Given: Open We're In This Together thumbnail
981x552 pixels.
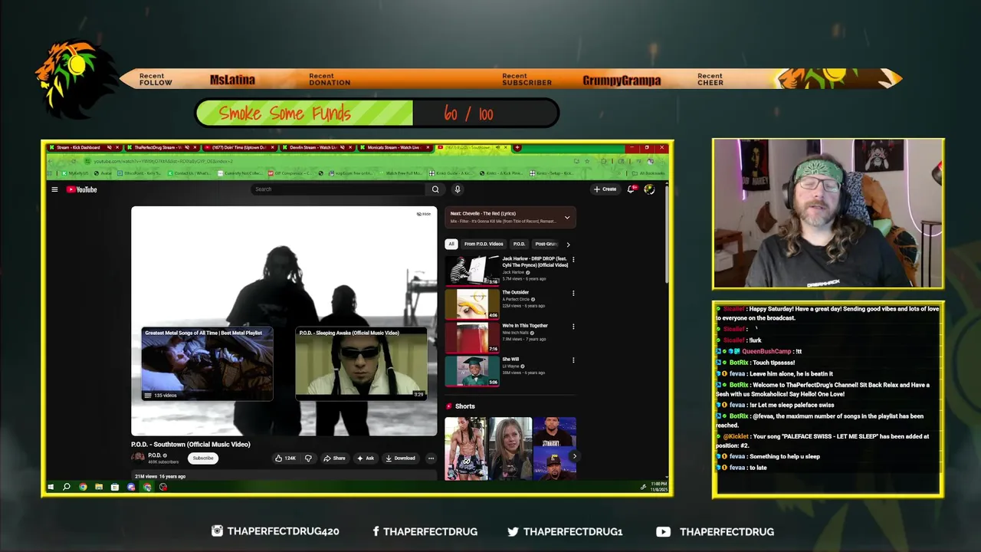Looking at the screenshot, I should click(x=472, y=337).
